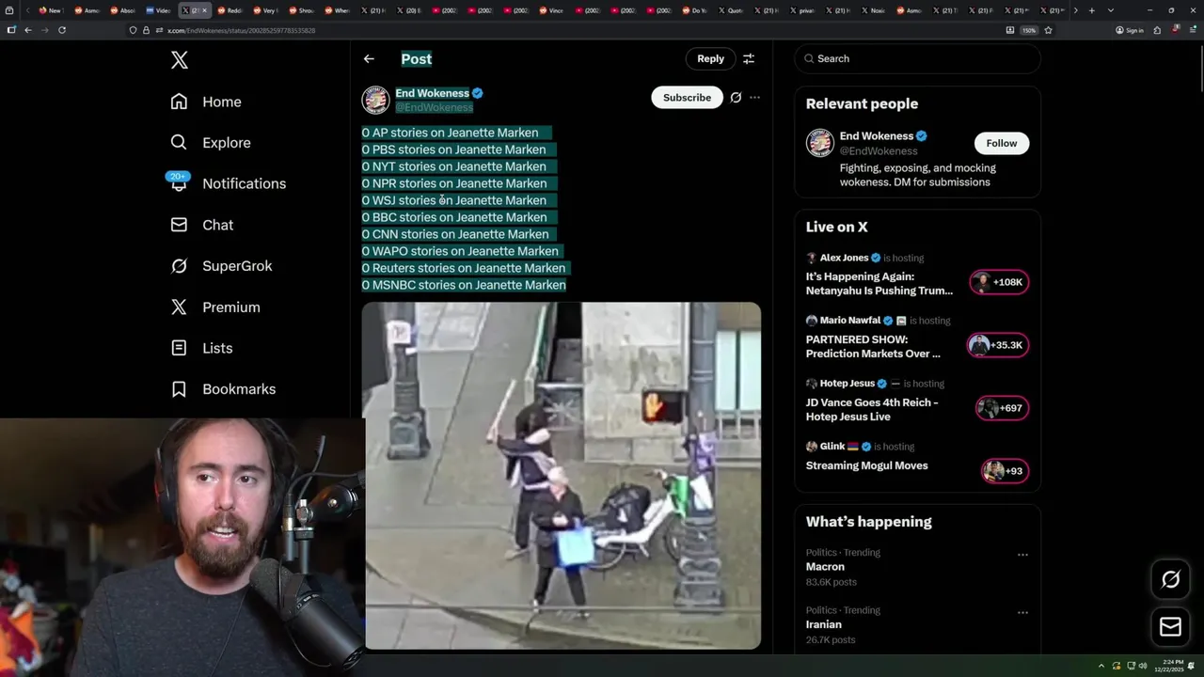1204x677 pixels.
Task: Close the active X tab
Action: [204, 10]
